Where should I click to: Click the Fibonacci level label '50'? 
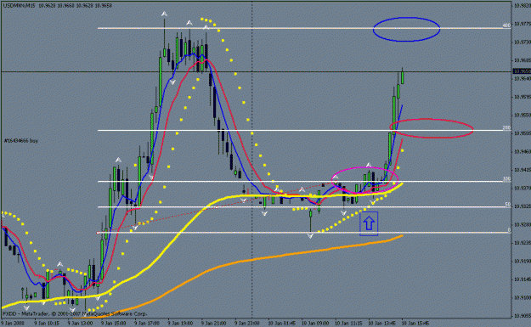tap(507, 205)
